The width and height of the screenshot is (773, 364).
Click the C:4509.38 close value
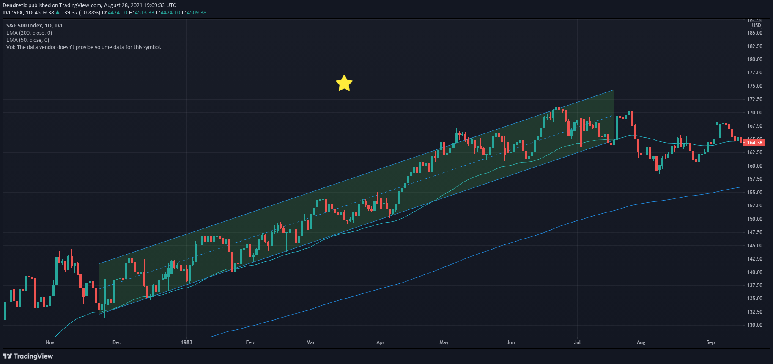pos(194,13)
